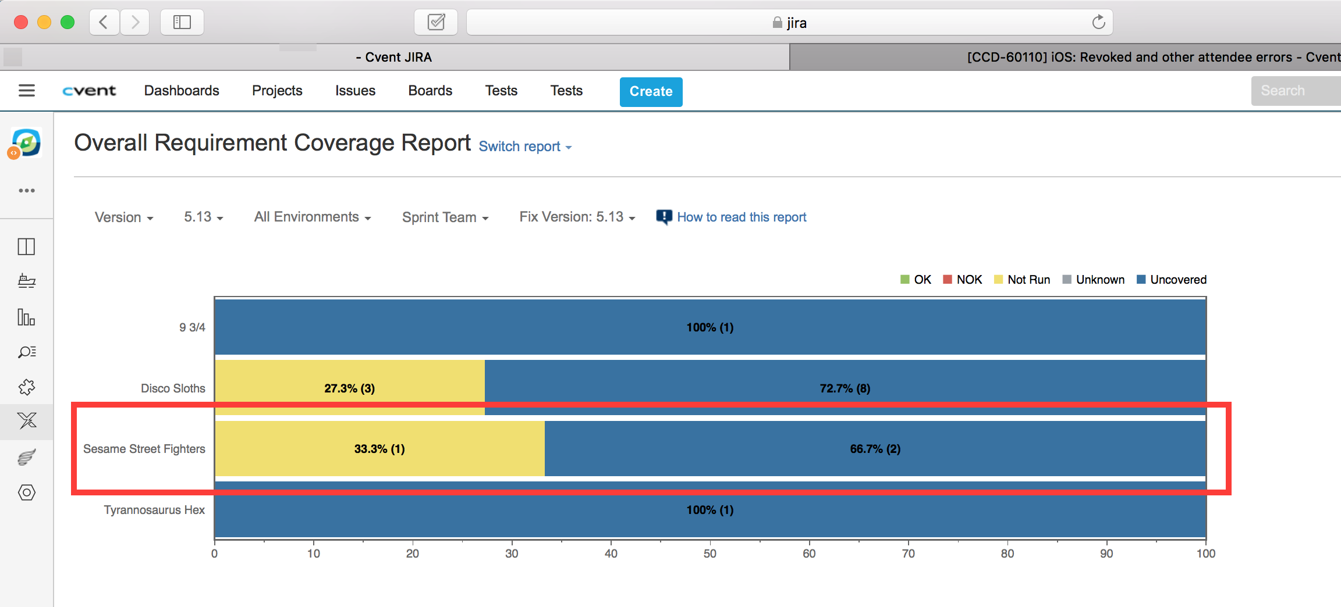
Task: Open the Boards menu
Action: (x=430, y=91)
